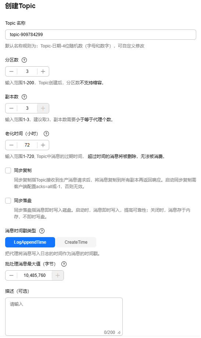The image size is (201, 338).
Task: Increase the 分区数 value with the plus button
Action: point(43,71)
